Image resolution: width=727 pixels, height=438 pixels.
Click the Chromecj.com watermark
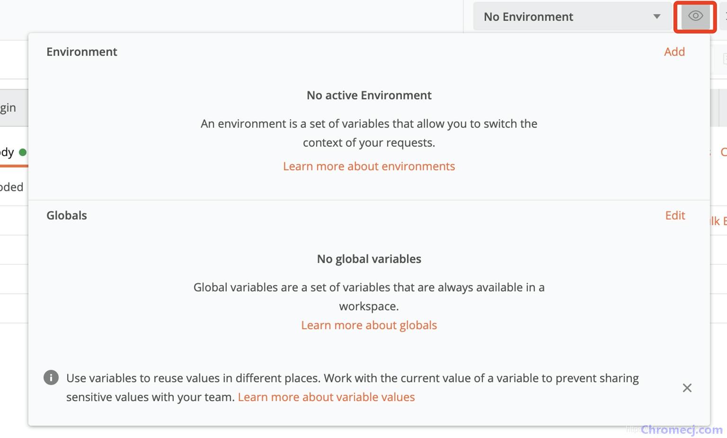click(682, 429)
